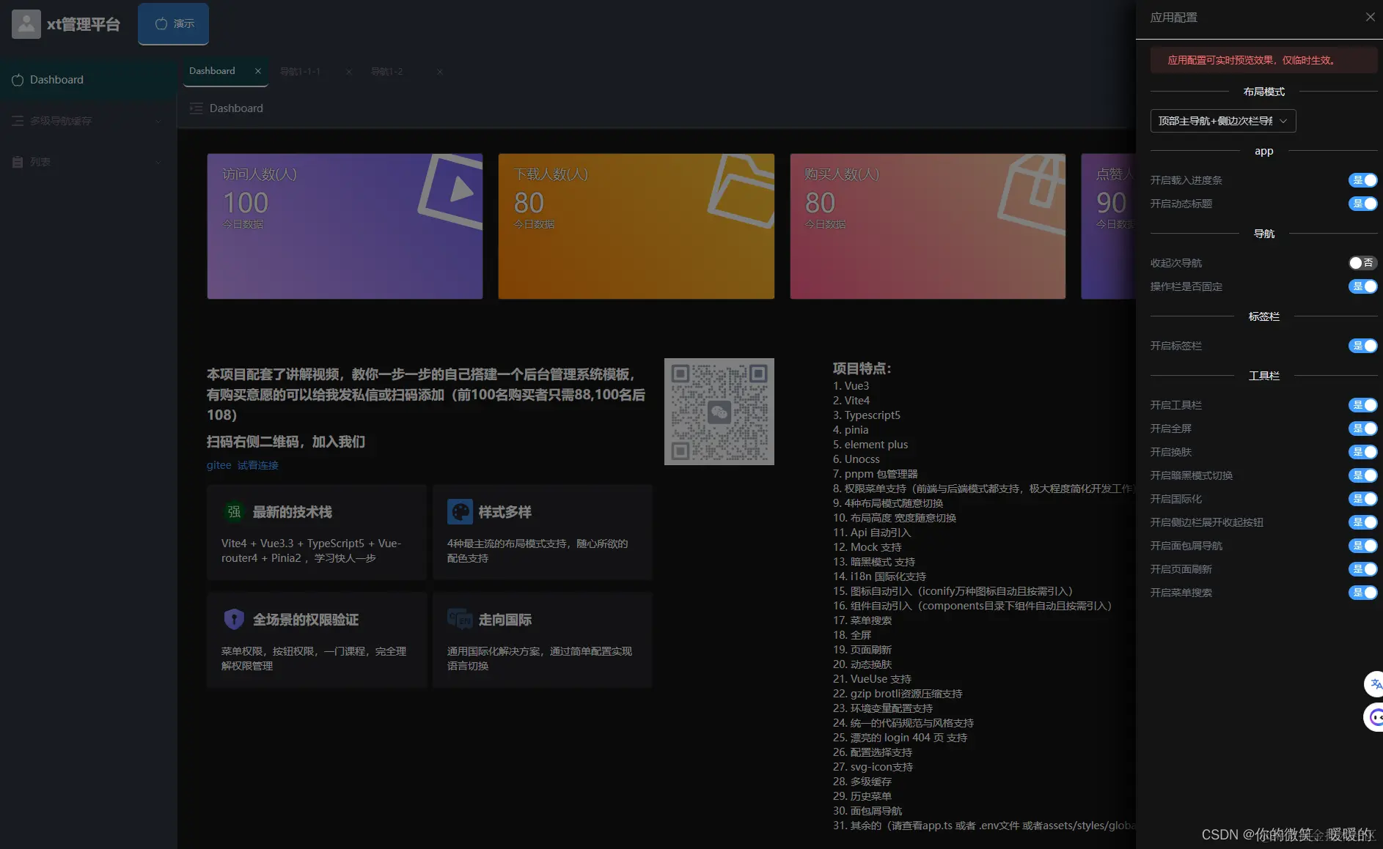Click the translation icon on 走向国际 card
1383x849 pixels.
point(460,620)
